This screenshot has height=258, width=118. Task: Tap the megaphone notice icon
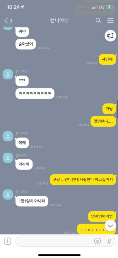110,36
